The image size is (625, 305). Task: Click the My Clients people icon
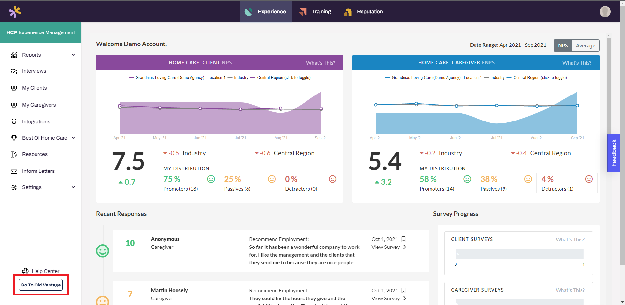(14, 88)
